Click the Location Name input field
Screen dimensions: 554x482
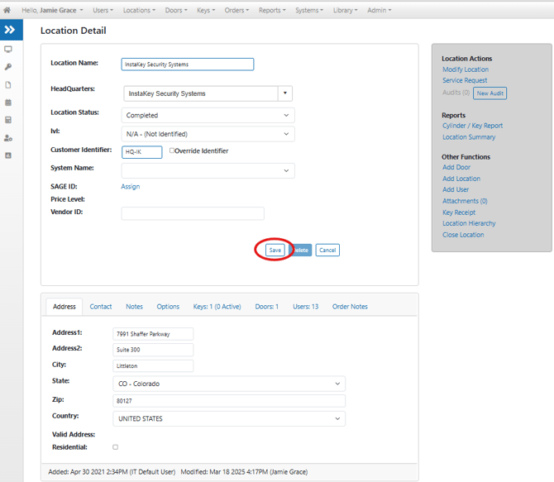point(188,64)
